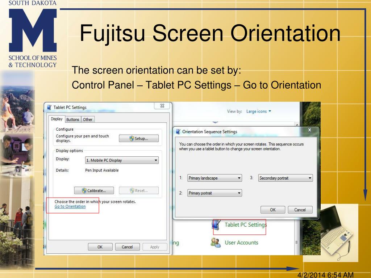Image resolution: width=371 pixels, height=278 pixels.
Task: Click the 'Configure your pen and touch displays' text
Action: click(x=82, y=138)
